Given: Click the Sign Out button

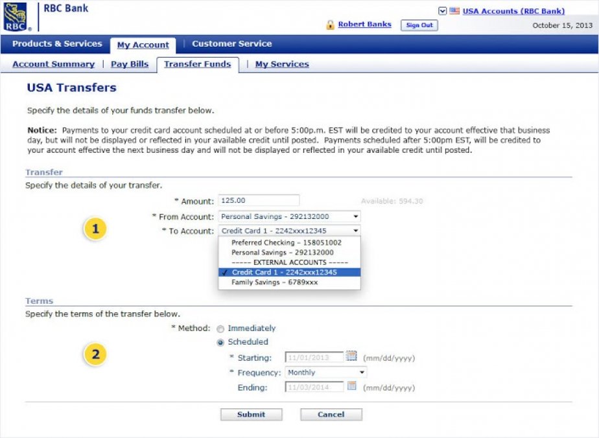Looking at the screenshot, I should point(419,25).
